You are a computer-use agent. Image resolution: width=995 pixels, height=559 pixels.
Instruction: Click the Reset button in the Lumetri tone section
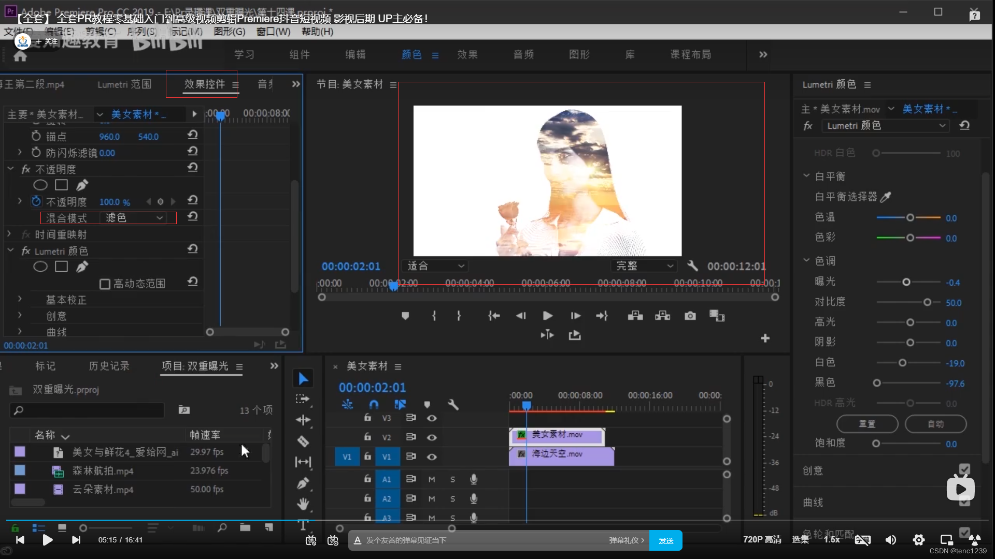point(867,424)
